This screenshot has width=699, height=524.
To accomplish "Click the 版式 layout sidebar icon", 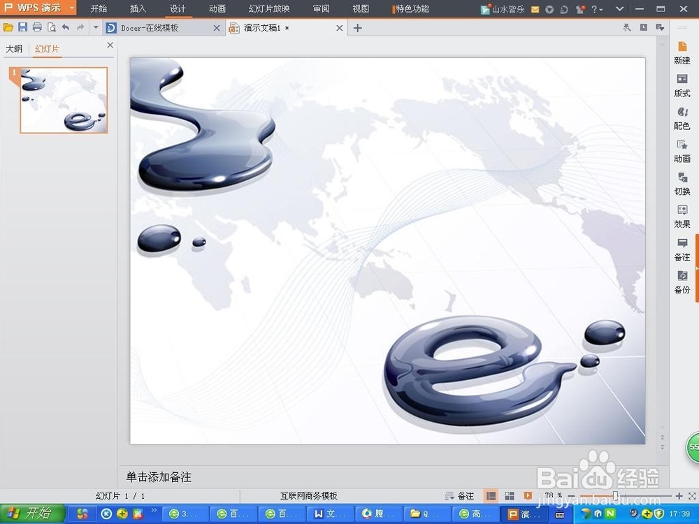I will (682, 85).
